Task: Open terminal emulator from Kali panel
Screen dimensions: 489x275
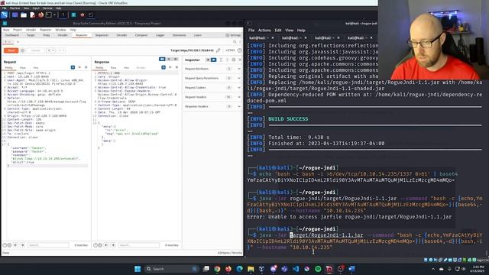Action: point(49,15)
